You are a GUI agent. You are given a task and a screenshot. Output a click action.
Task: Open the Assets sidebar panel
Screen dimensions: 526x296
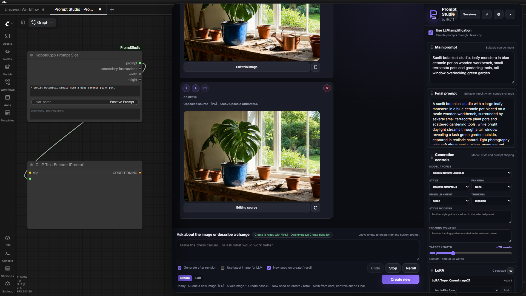(x=7, y=39)
